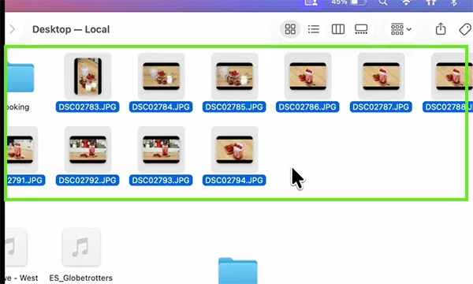Switch Finder to list view
Image resolution: width=473 pixels, height=284 pixels.
pos(314,29)
